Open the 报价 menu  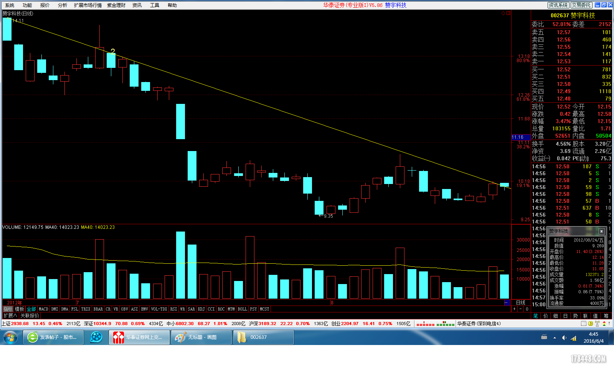pyautogui.click(x=45, y=5)
